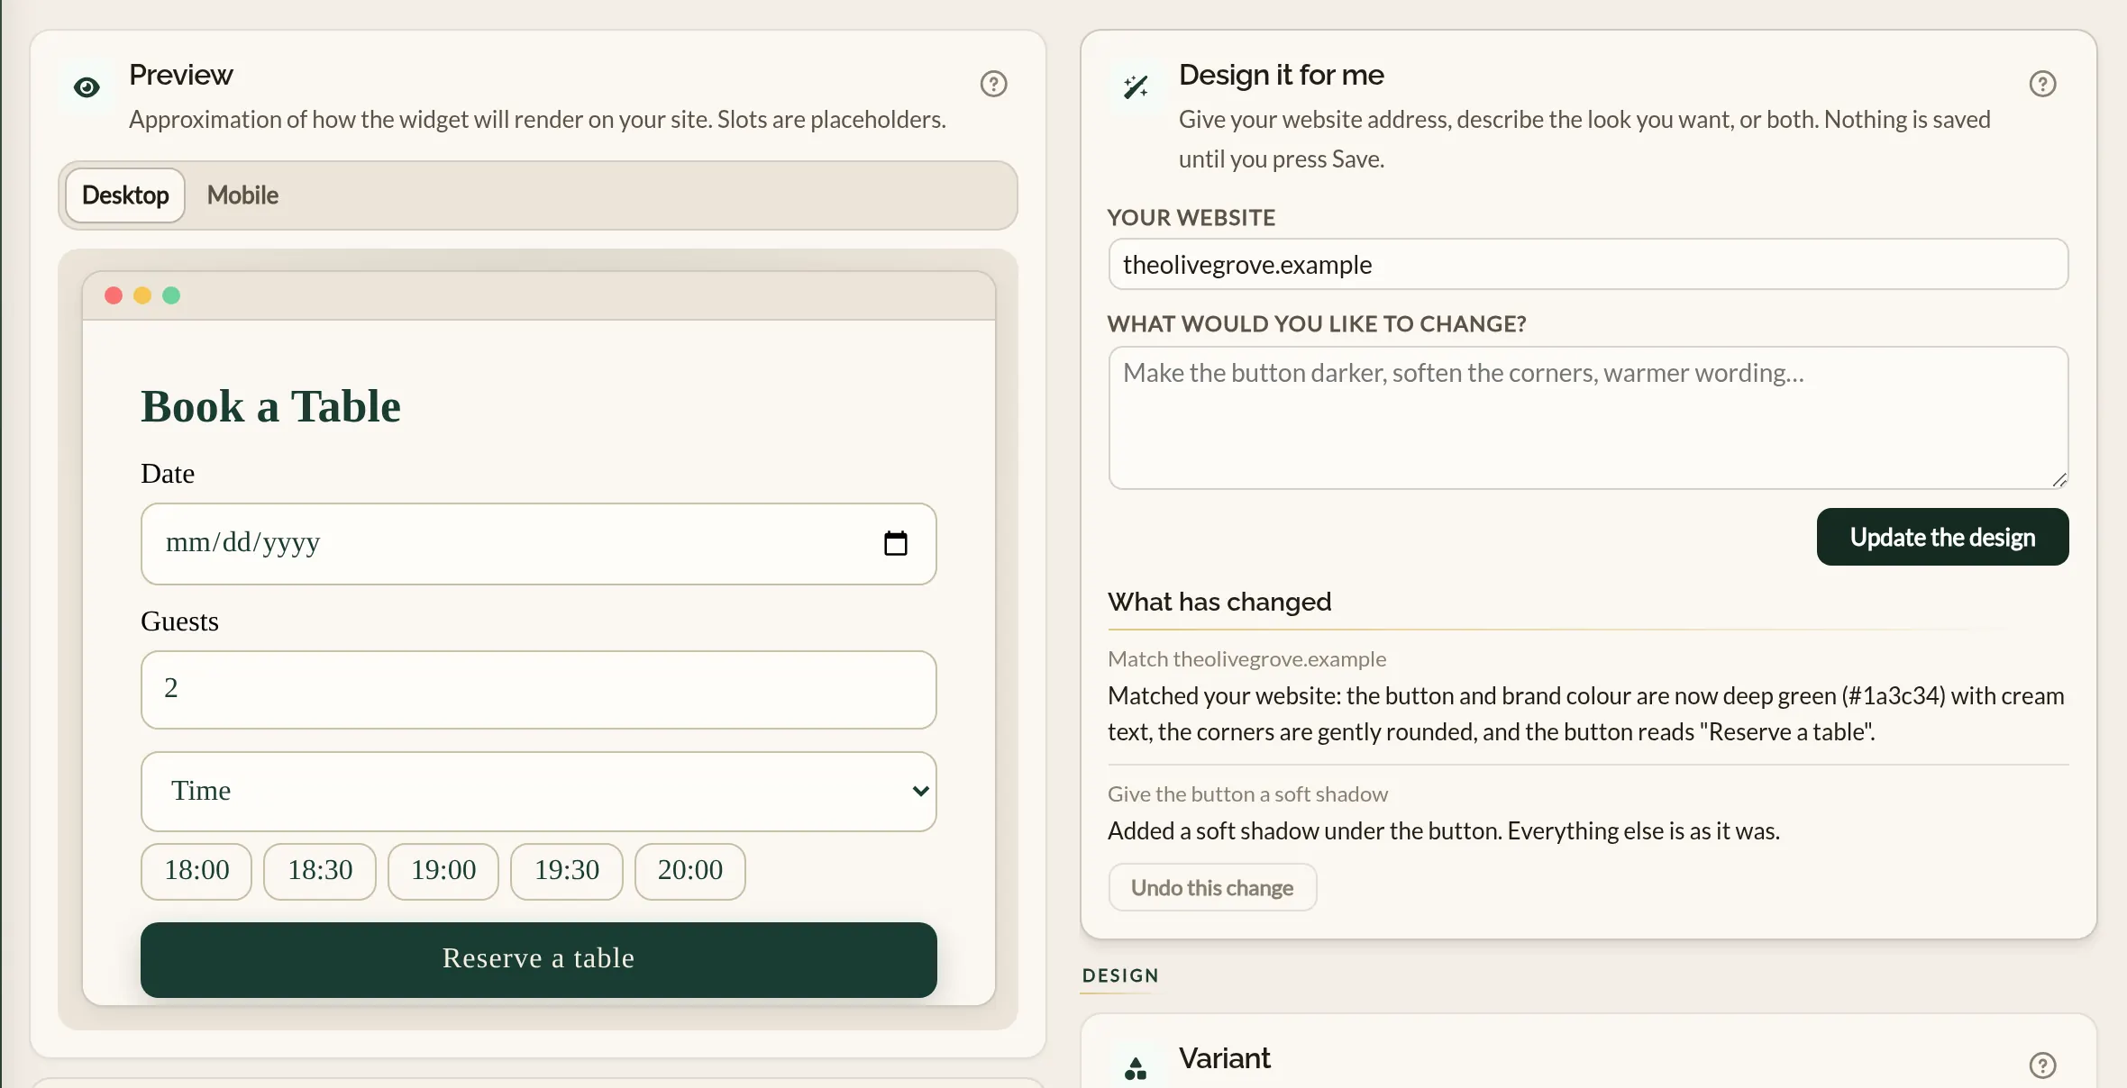Open help for Design it for me
The width and height of the screenshot is (2127, 1088).
coord(2042,84)
